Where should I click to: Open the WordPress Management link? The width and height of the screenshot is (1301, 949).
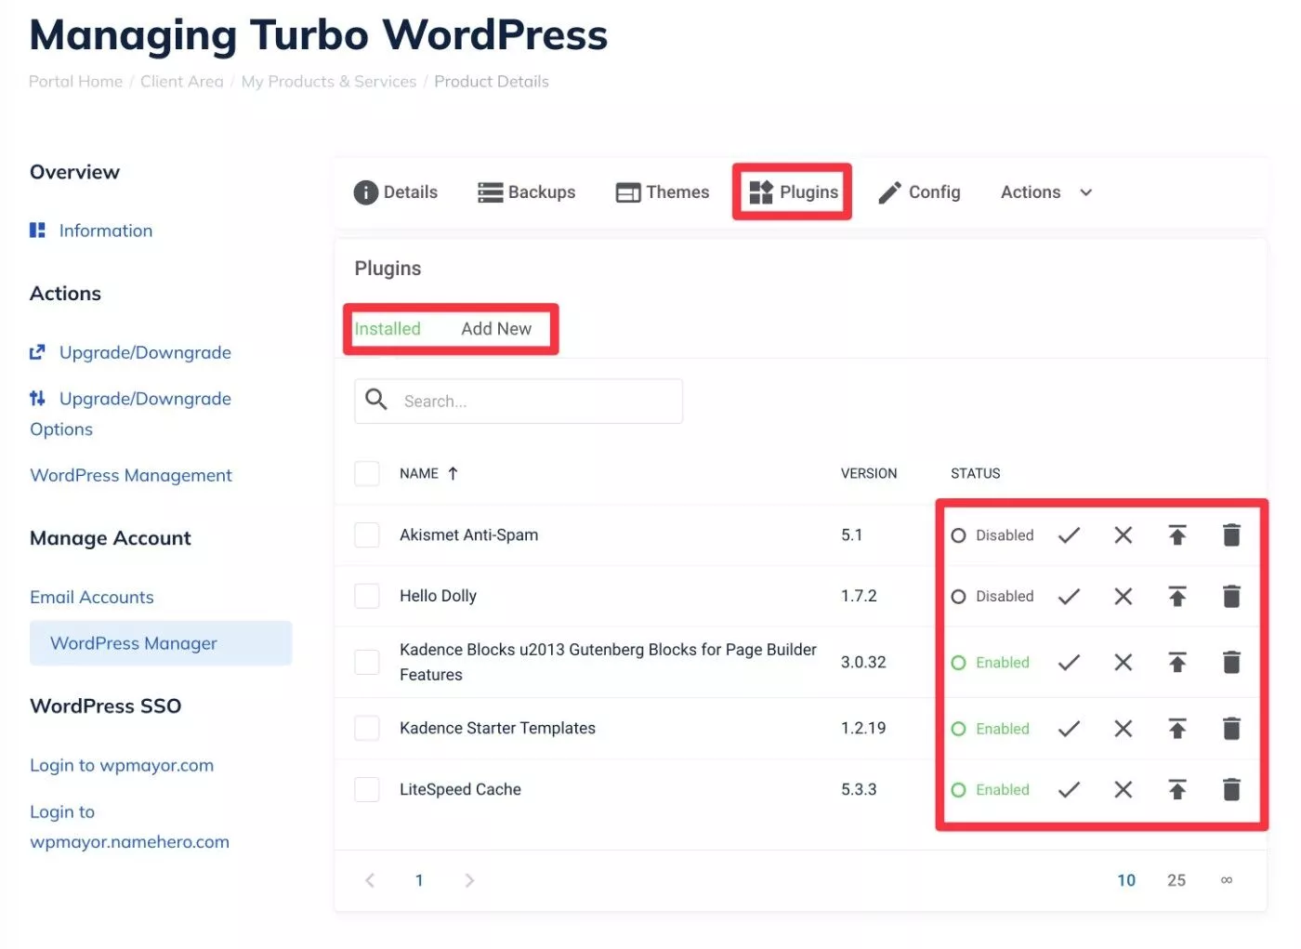pyautogui.click(x=131, y=475)
